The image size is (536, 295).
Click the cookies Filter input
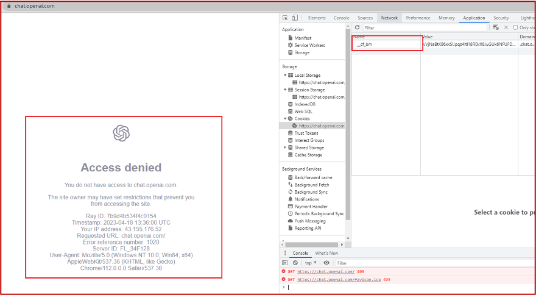[425, 27]
